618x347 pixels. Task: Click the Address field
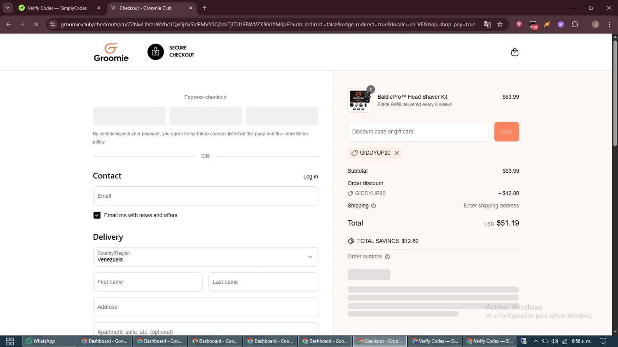pyautogui.click(x=206, y=307)
